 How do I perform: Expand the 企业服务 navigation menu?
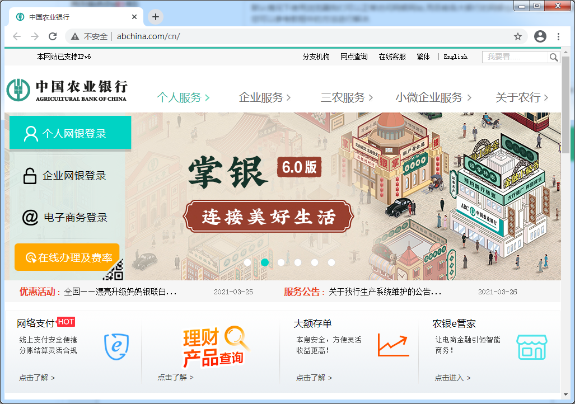coord(261,97)
